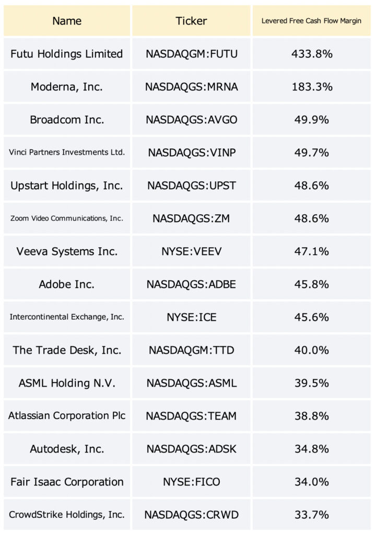Click the NYSE:FICO ticker cell

[x=192, y=481]
